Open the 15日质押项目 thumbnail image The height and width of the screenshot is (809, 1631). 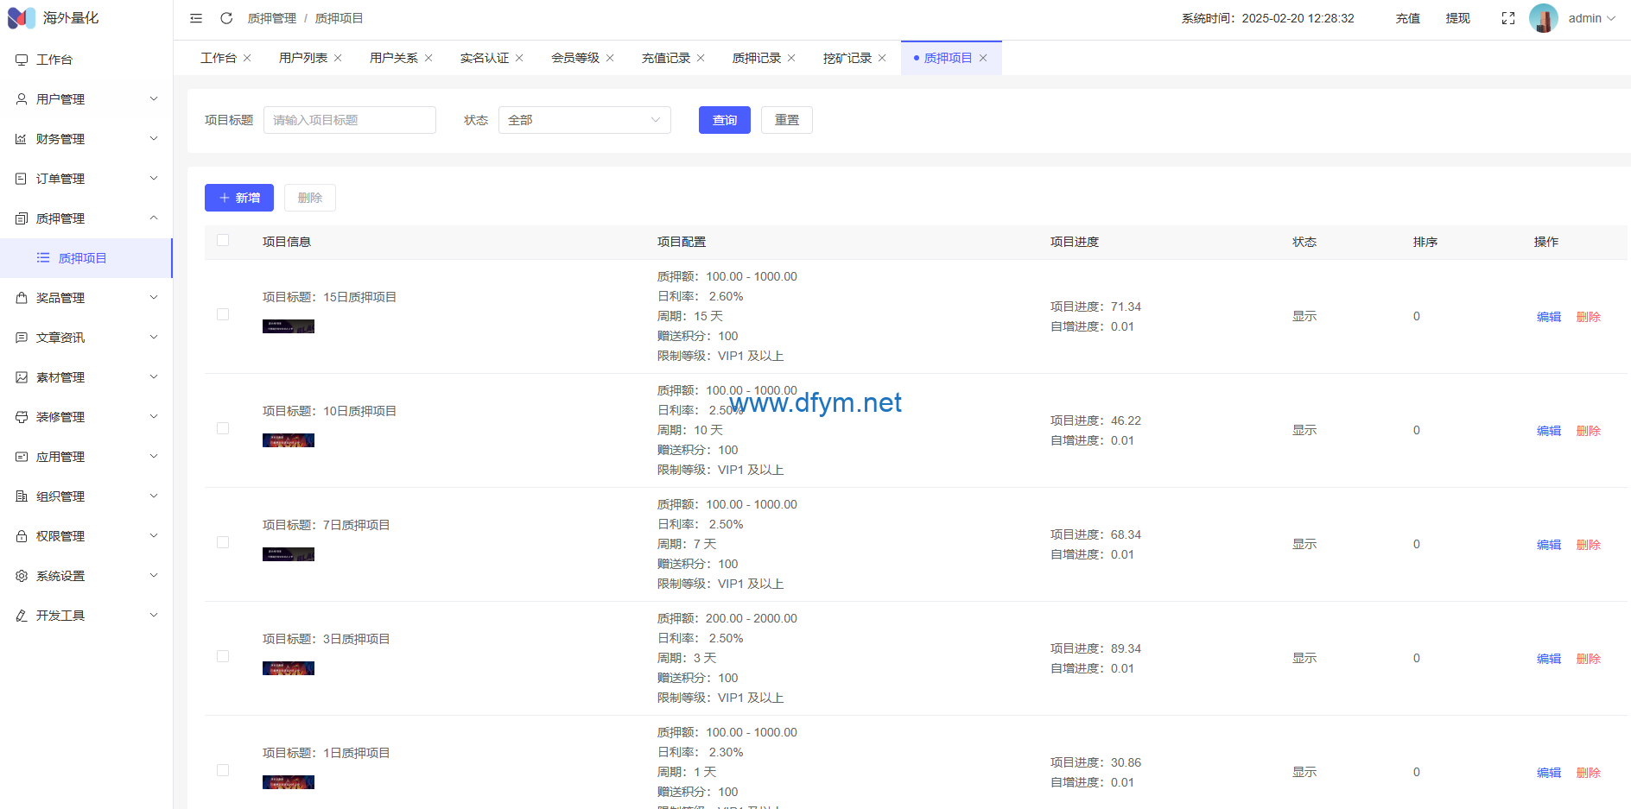click(x=289, y=326)
